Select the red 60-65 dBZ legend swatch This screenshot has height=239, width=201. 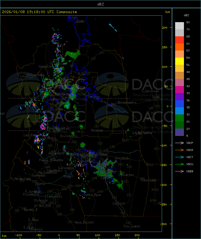coord(179,40)
